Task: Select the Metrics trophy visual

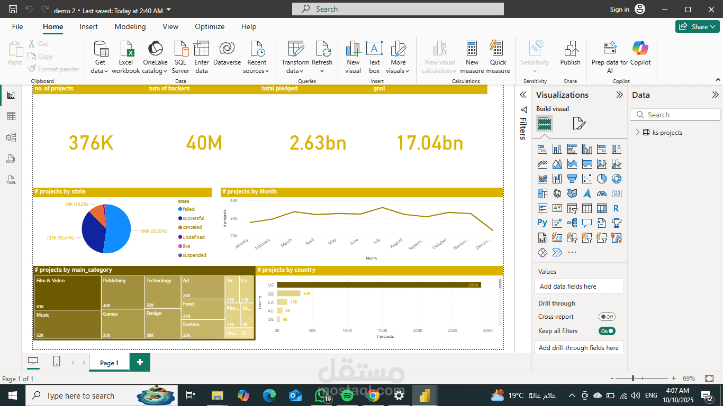Action: tap(616, 223)
